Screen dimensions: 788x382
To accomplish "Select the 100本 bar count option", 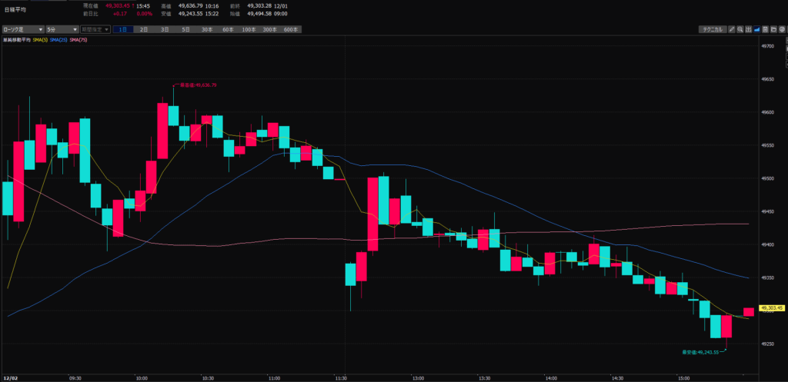I will tap(249, 29).
